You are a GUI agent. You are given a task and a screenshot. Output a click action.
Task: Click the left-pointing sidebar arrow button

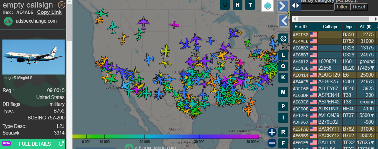(283, 21)
